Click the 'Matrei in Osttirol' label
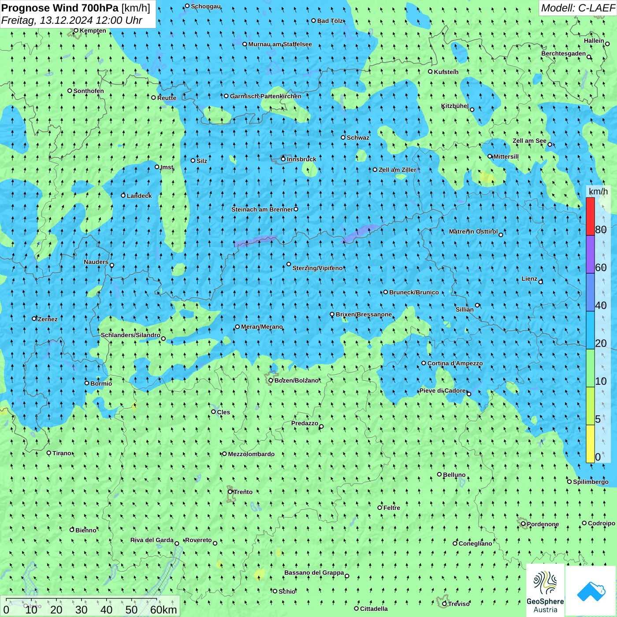 tap(473, 231)
